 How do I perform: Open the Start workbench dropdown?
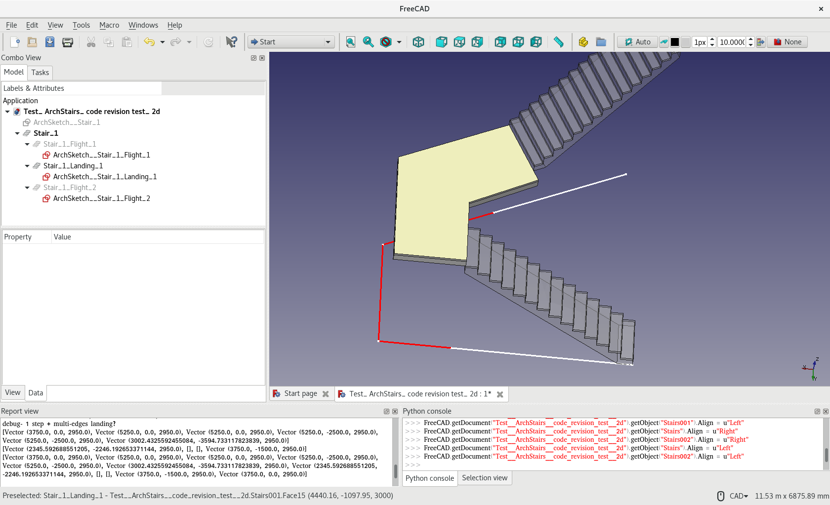click(x=291, y=42)
